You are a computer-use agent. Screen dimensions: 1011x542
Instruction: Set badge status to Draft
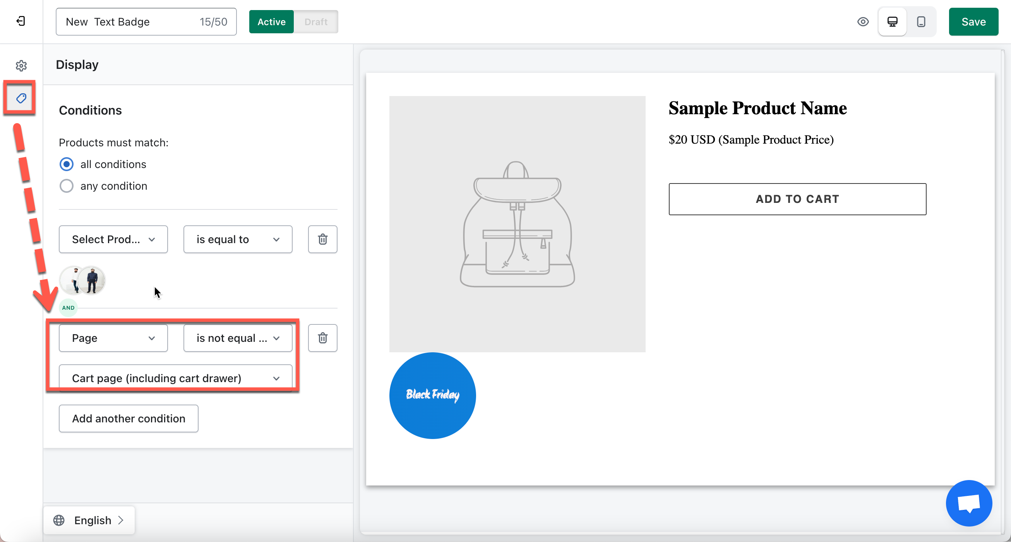coord(315,22)
